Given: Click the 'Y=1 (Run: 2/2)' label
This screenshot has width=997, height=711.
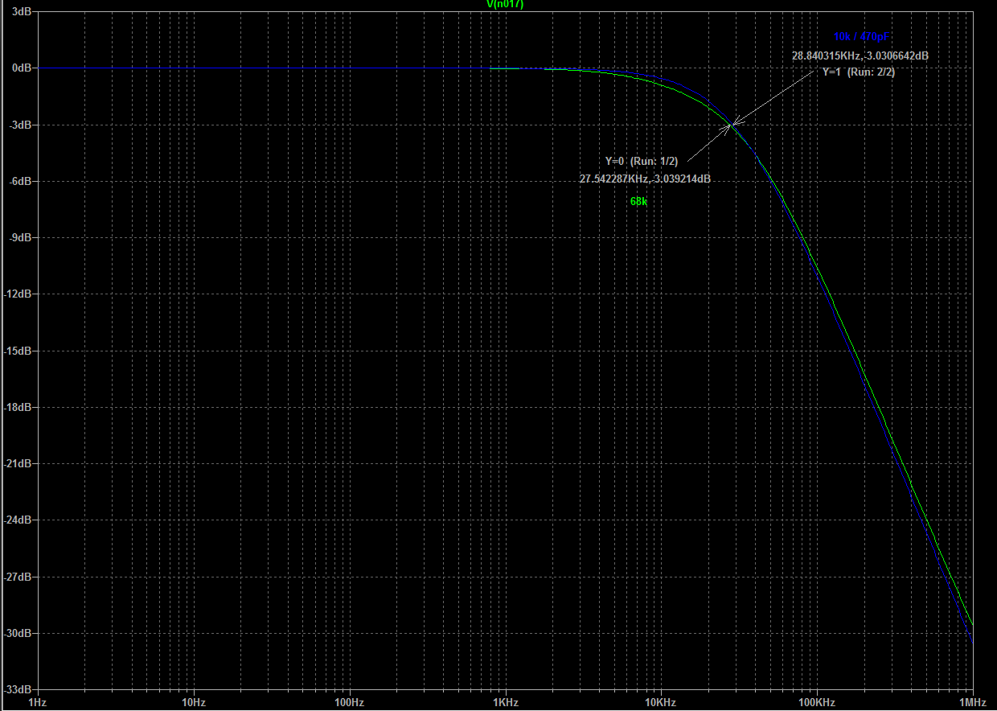Looking at the screenshot, I should click(858, 72).
